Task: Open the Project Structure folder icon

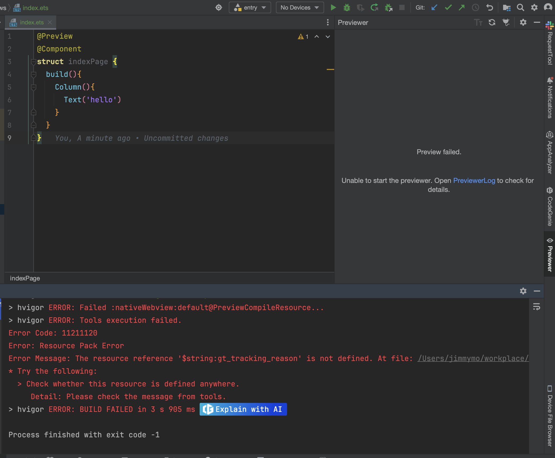Action: tap(507, 7)
